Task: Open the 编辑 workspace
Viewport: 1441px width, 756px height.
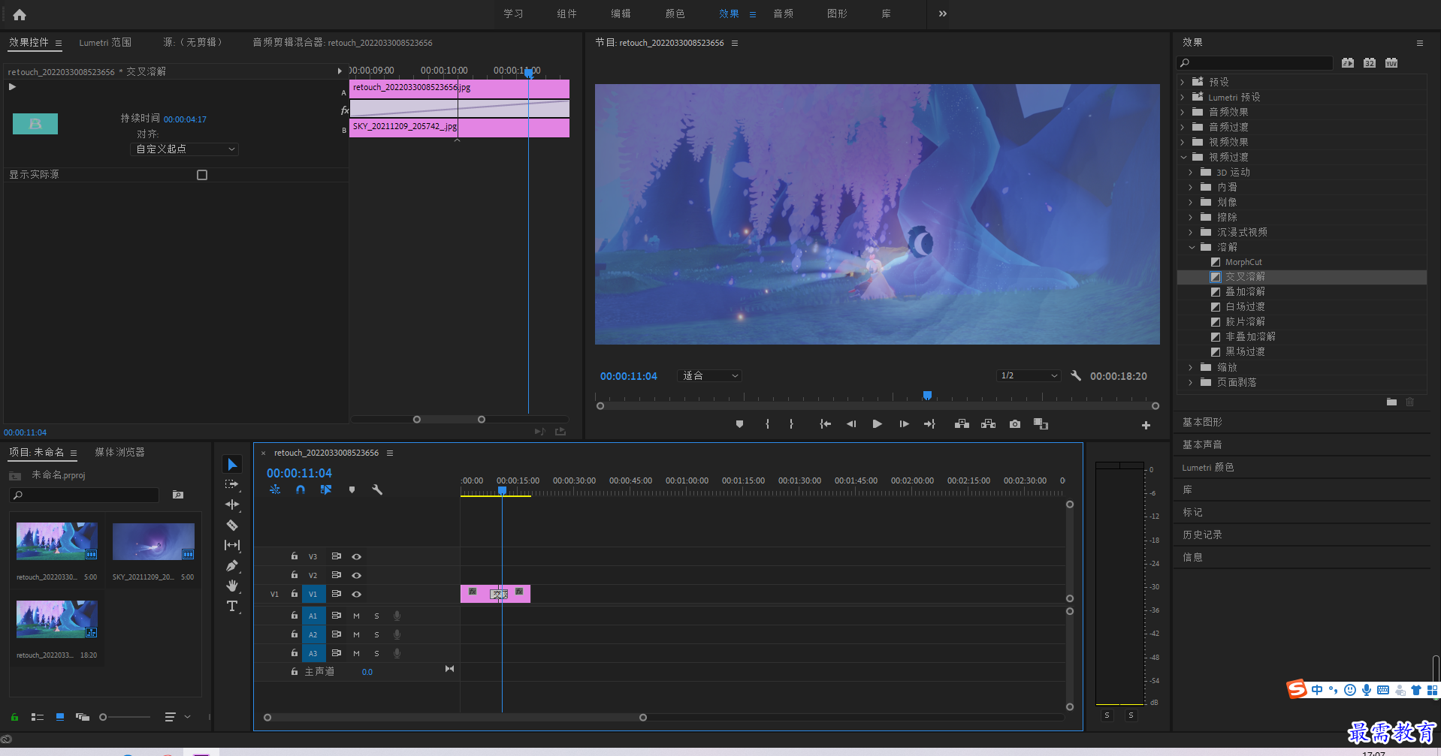Action: click(621, 14)
